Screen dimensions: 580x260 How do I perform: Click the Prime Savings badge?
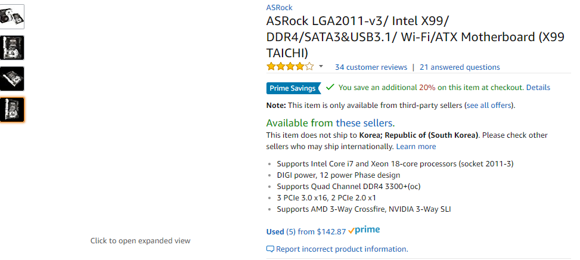[293, 88]
